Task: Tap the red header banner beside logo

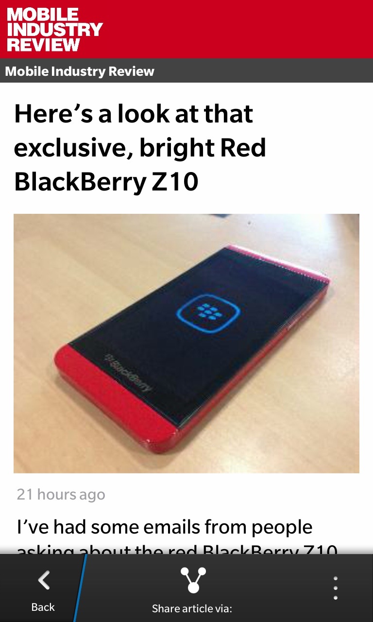Action: pos(238,29)
